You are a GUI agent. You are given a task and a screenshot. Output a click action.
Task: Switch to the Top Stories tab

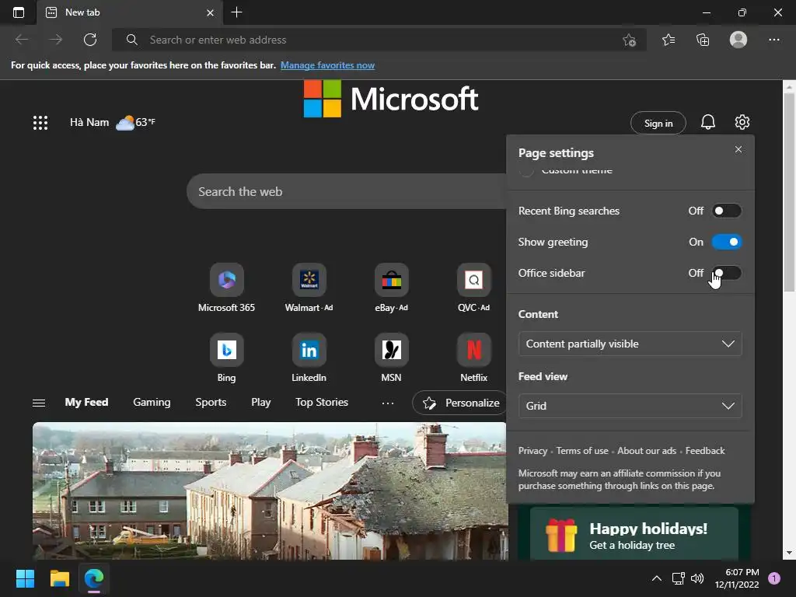pos(322,402)
